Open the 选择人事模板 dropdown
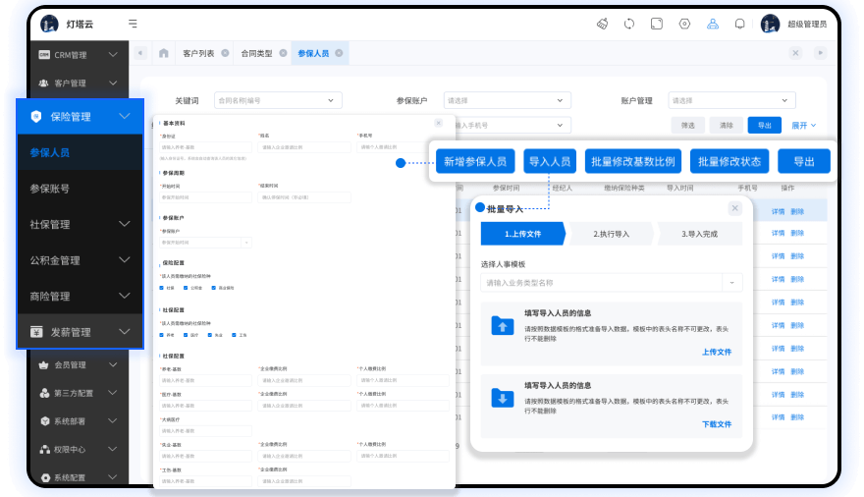Image resolution: width=864 pixels, height=497 pixels. point(611,283)
